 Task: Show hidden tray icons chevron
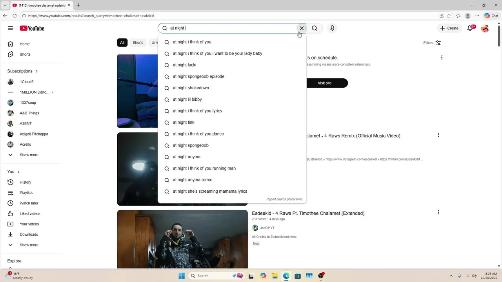tap(451, 276)
